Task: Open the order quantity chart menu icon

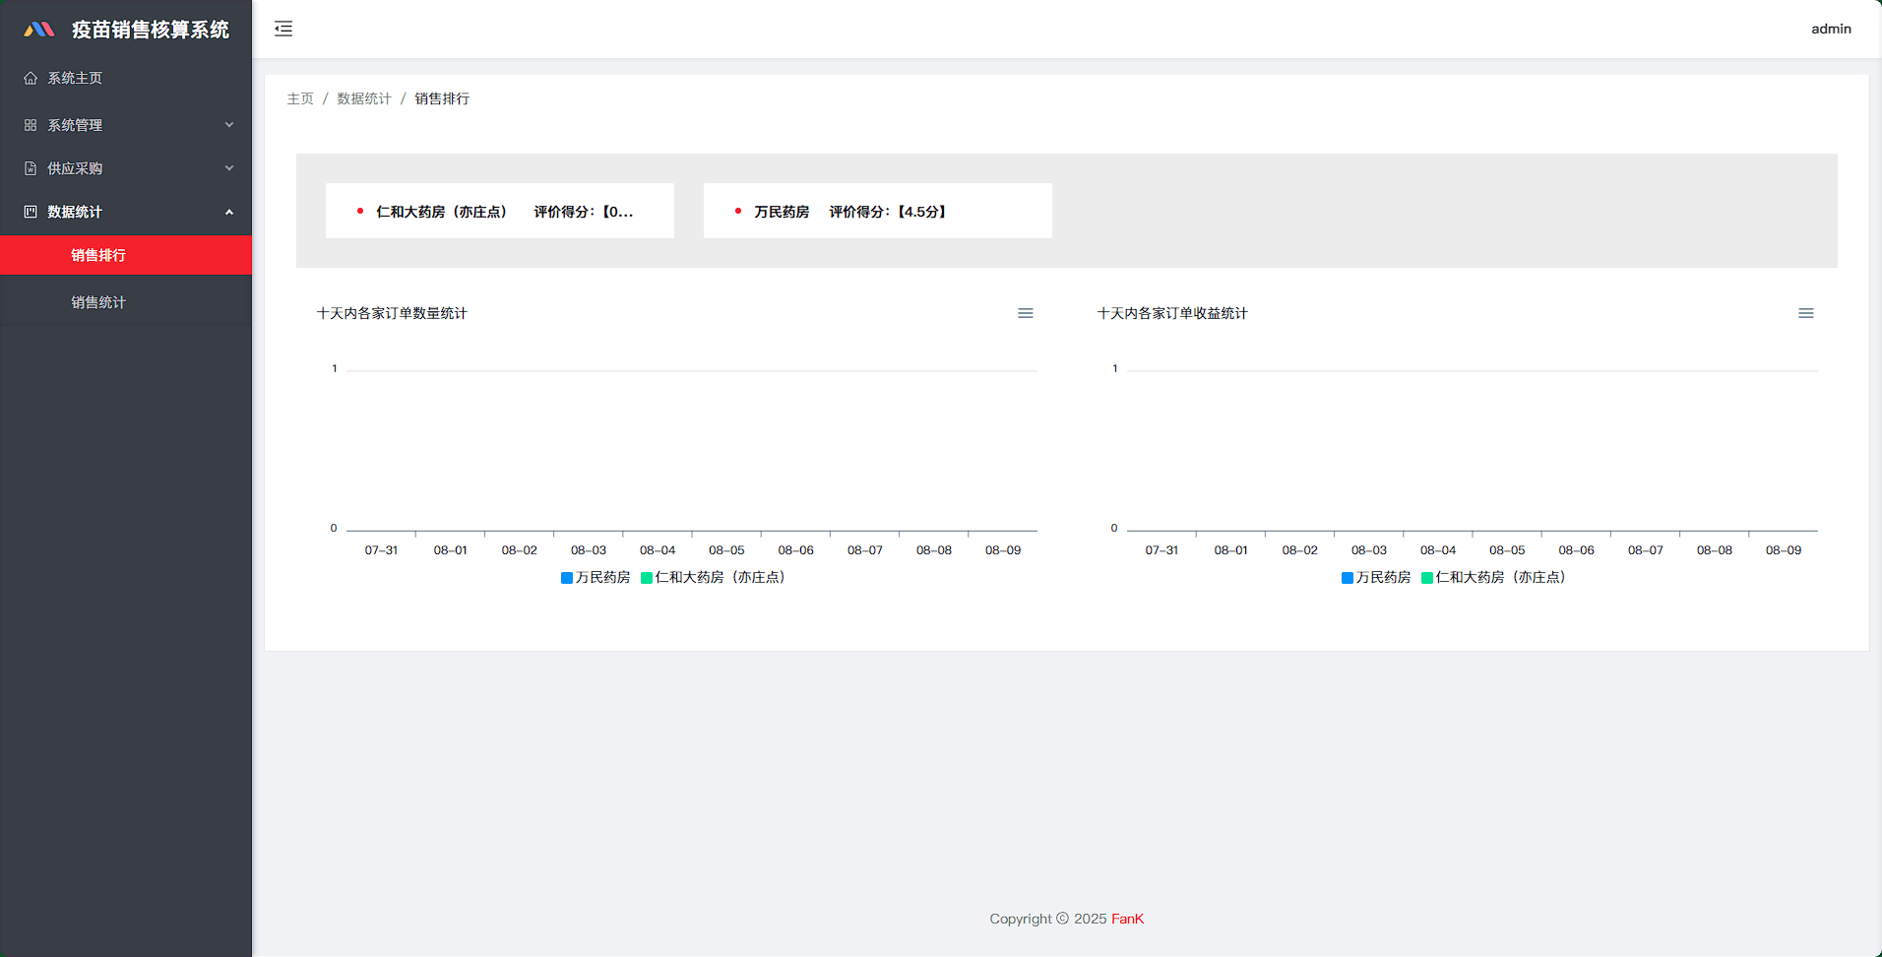Action: click(1025, 313)
